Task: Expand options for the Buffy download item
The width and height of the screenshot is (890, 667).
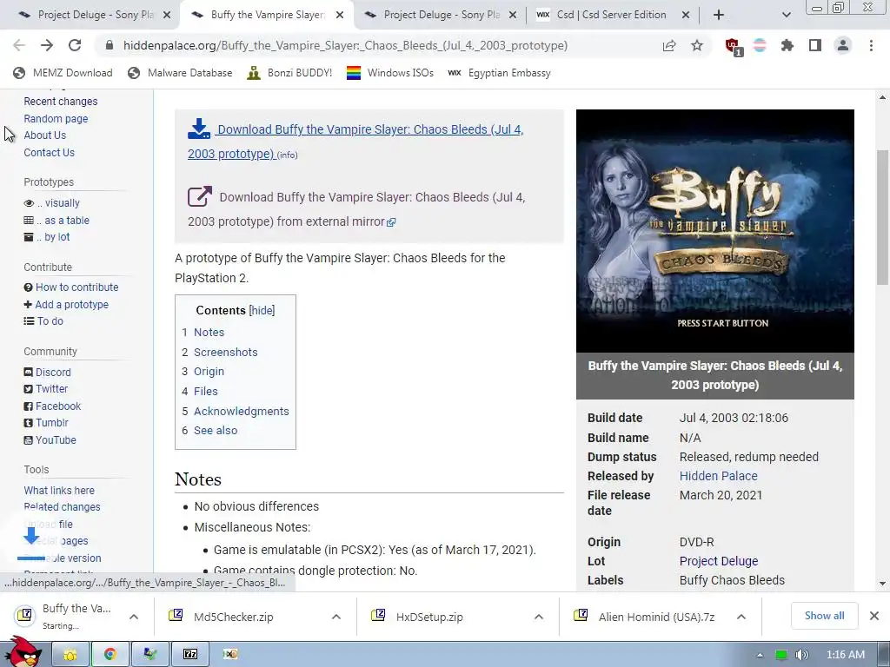Action: pos(134,617)
